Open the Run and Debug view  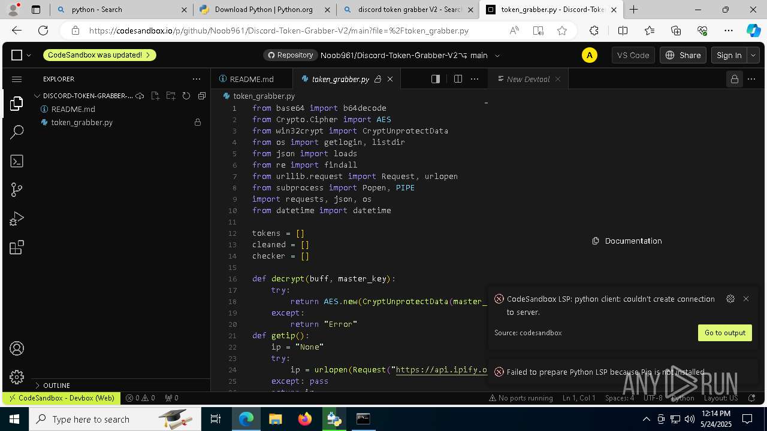coord(17,218)
